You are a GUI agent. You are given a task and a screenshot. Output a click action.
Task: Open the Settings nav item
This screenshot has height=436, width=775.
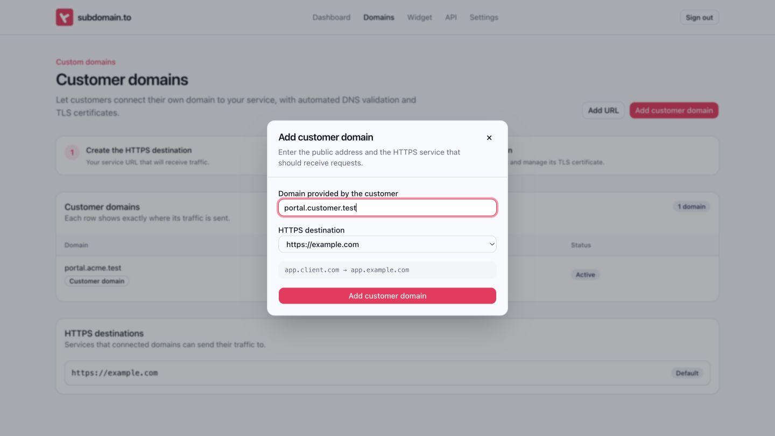[x=484, y=17]
